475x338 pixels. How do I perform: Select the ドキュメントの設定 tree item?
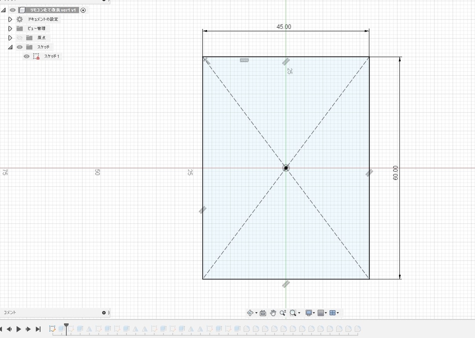click(x=43, y=19)
